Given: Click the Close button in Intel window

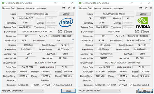Looking at the screenshot, I should pyautogui.click(x=69, y=91).
